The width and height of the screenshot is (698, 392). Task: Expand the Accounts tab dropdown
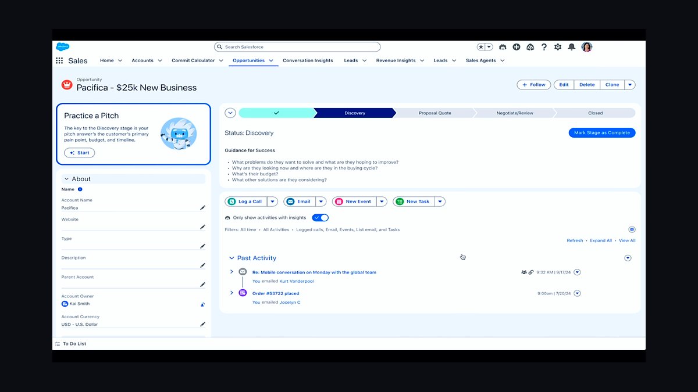159,60
